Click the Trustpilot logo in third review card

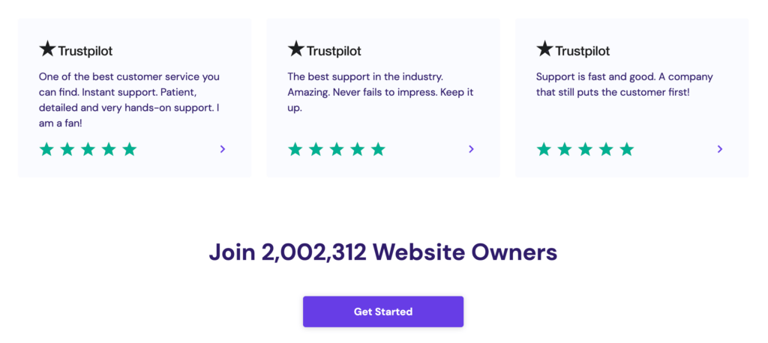point(574,50)
